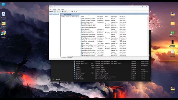Select wscsvc Security Center row in Task Manager
178x100 pixels.
pyautogui.click(x=112, y=65)
